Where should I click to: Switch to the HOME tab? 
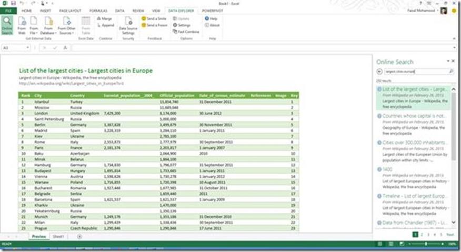27,11
